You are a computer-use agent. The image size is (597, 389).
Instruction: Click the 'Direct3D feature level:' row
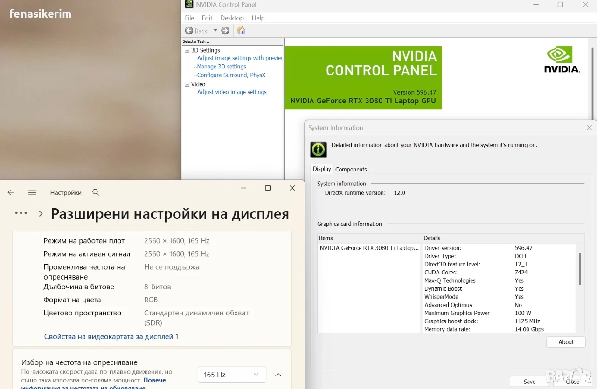coord(499,265)
